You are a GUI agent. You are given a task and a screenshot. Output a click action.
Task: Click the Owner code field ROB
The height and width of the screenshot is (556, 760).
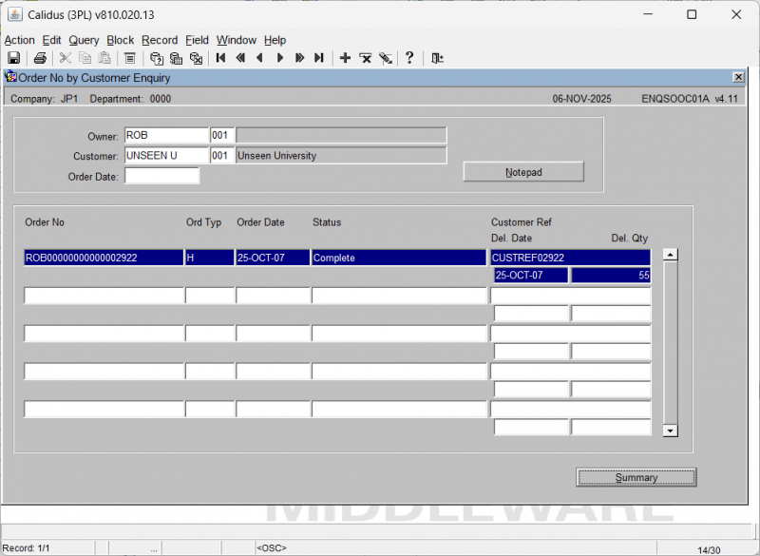[x=165, y=135]
